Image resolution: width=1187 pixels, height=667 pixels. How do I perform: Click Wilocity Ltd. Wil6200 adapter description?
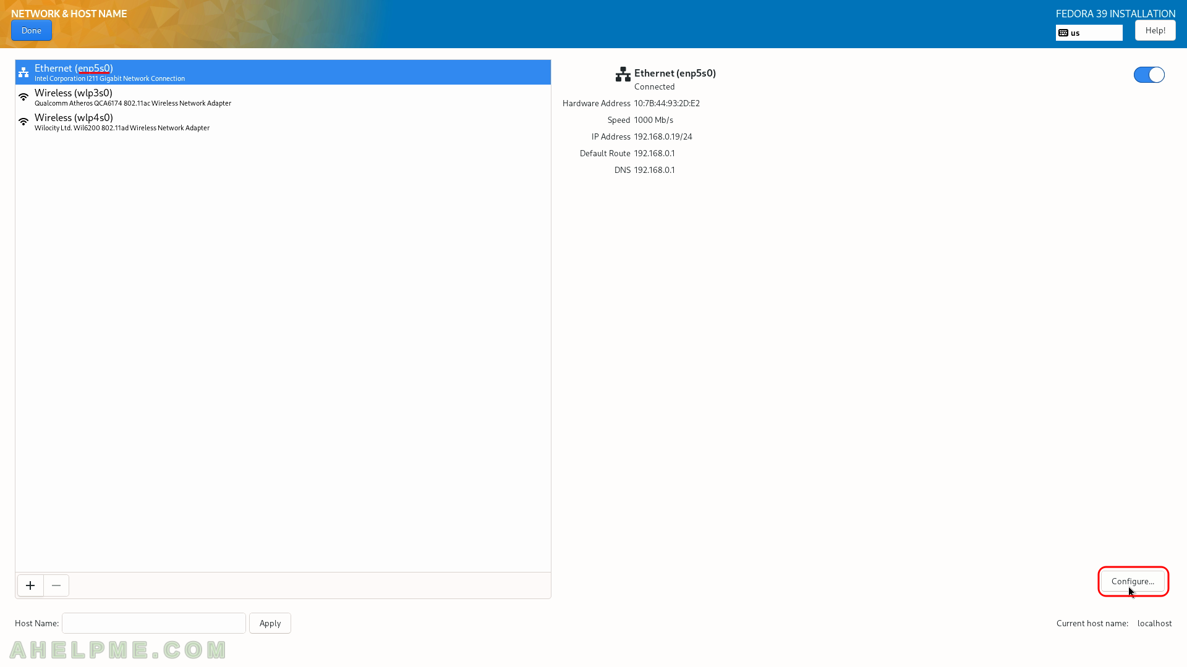click(122, 128)
